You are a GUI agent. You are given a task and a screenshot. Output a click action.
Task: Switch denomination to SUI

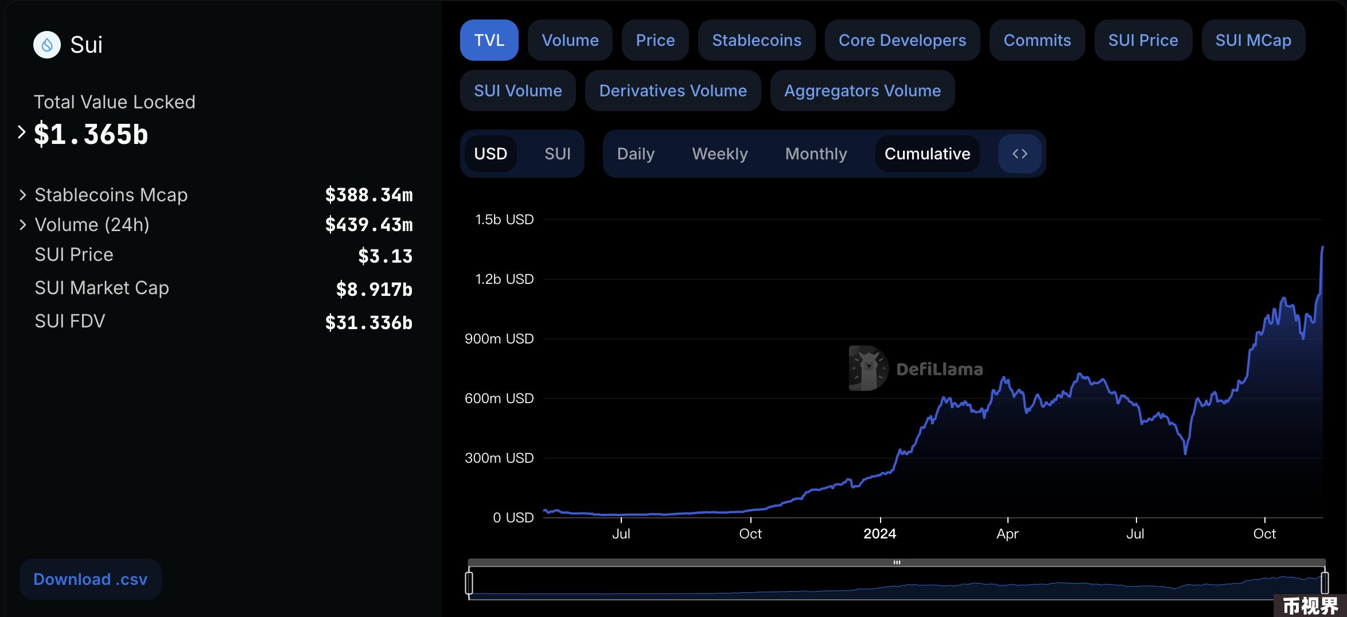pos(557,154)
